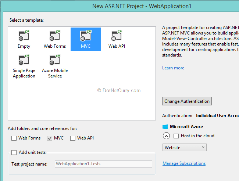This screenshot has width=239, height=181.
Task: Check the Add unit tests option
Action: pos(14,152)
